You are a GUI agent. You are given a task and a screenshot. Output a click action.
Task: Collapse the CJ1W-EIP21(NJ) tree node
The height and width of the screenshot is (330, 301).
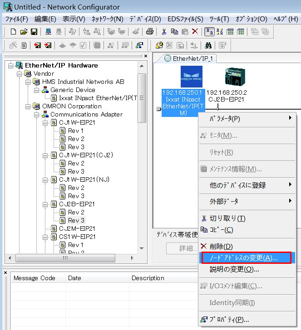45,180
